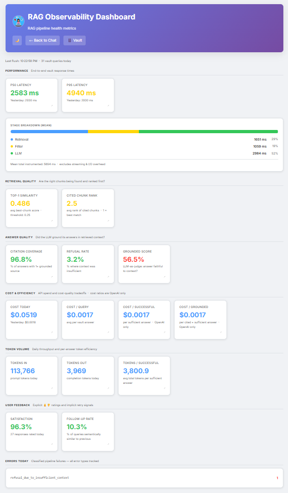Expand the Cost / Query card arrow
Screen dimensions: 288x493
108,333
